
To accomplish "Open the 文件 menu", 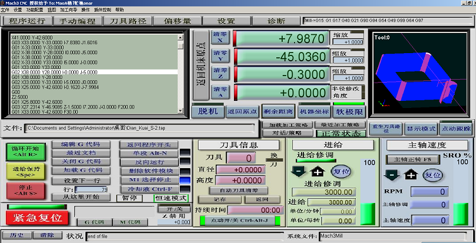I will 5,9.
